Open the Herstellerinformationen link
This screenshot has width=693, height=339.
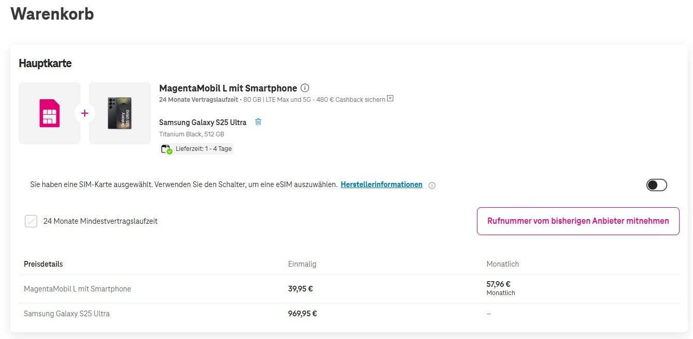(x=381, y=184)
